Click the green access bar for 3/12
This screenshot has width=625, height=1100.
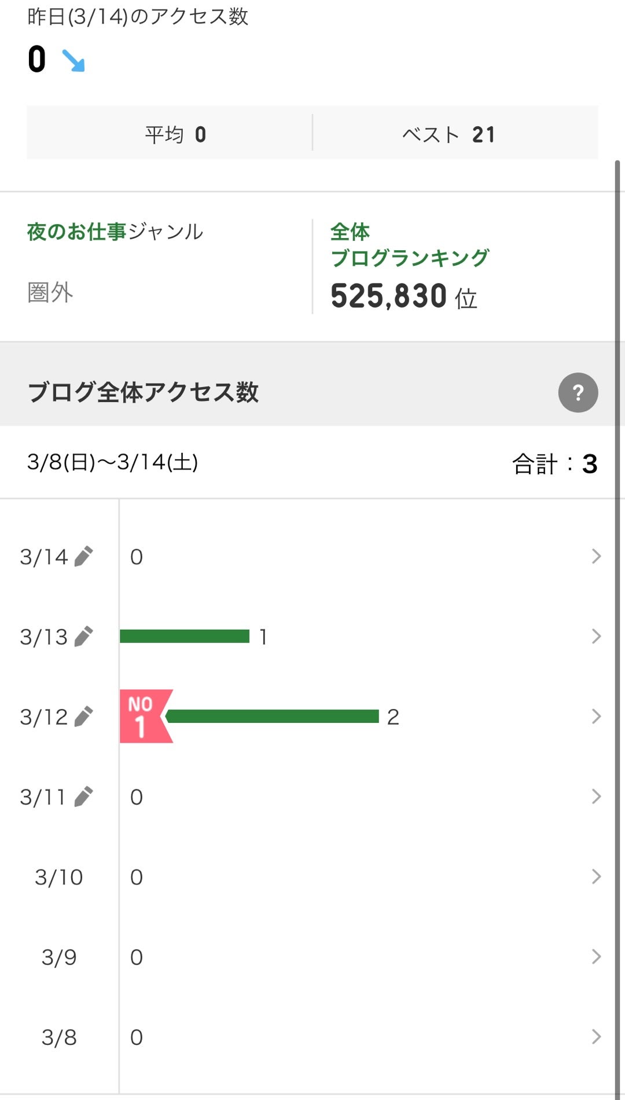272,717
